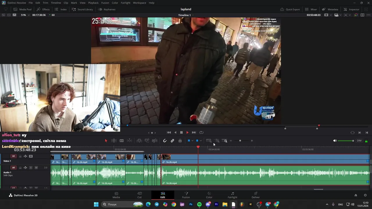Select the Selection Mode arrow tool
This screenshot has height=209, width=372.
point(106,141)
